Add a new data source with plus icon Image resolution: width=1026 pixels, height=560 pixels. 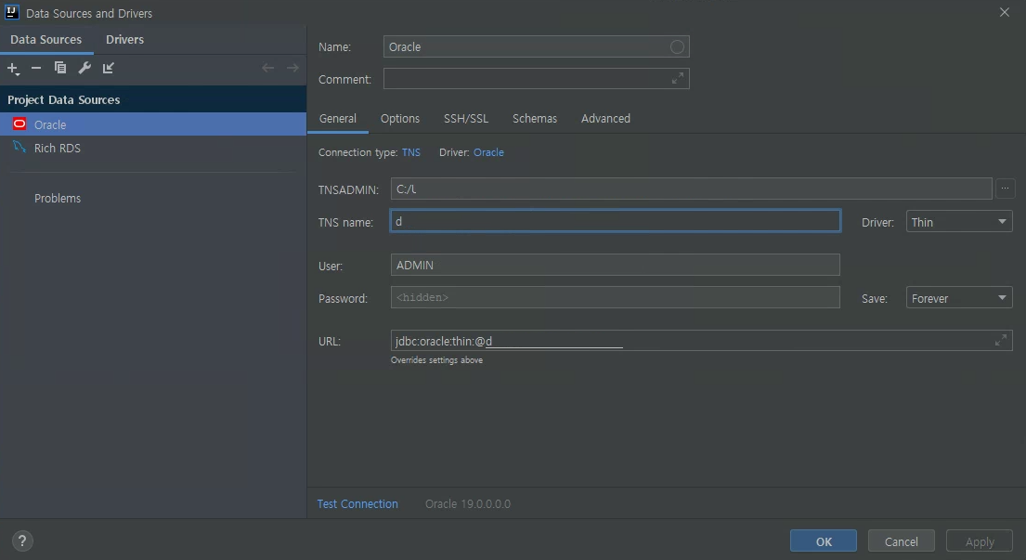coord(13,68)
